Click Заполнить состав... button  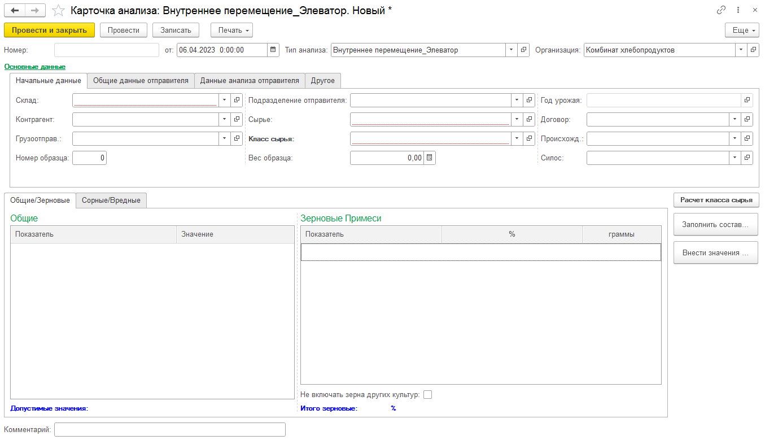pos(716,224)
